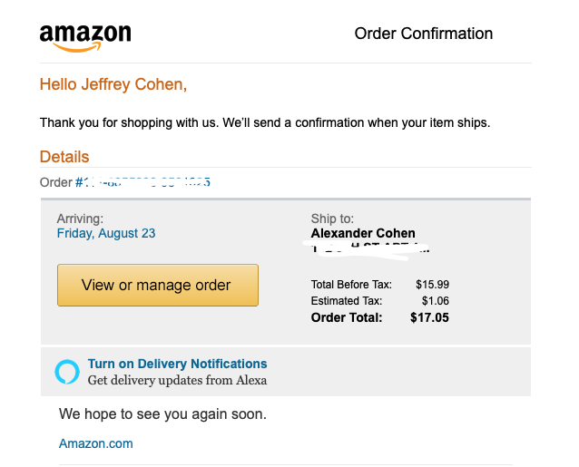579x467 pixels.
Task: Click the Estimated Tax value $1.06
Action: coord(436,301)
